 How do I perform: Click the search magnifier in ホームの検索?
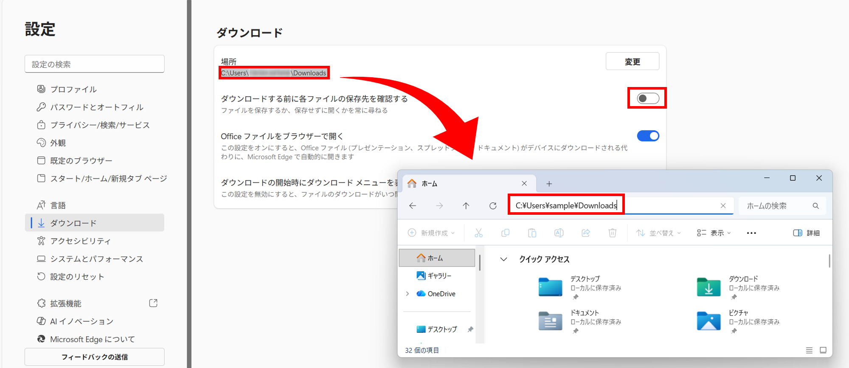point(815,206)
